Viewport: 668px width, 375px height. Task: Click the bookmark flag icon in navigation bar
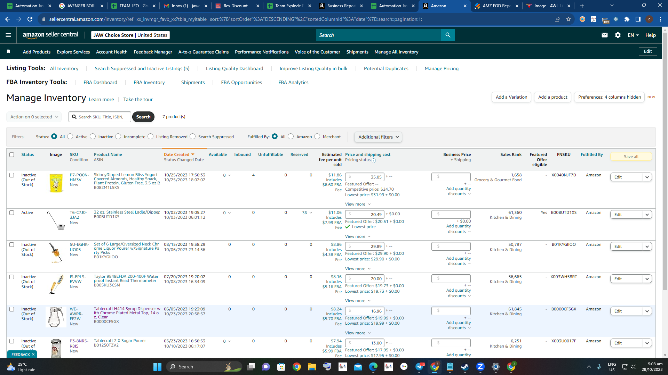pyautogui.click(x=8, y=52)
